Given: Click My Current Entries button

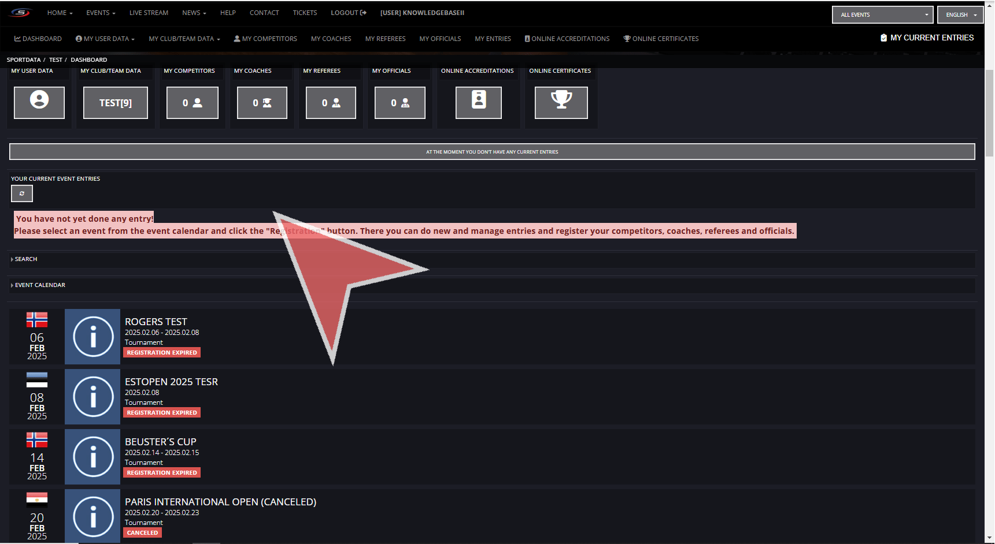Looking at the screenshot, I should point(927,38).
